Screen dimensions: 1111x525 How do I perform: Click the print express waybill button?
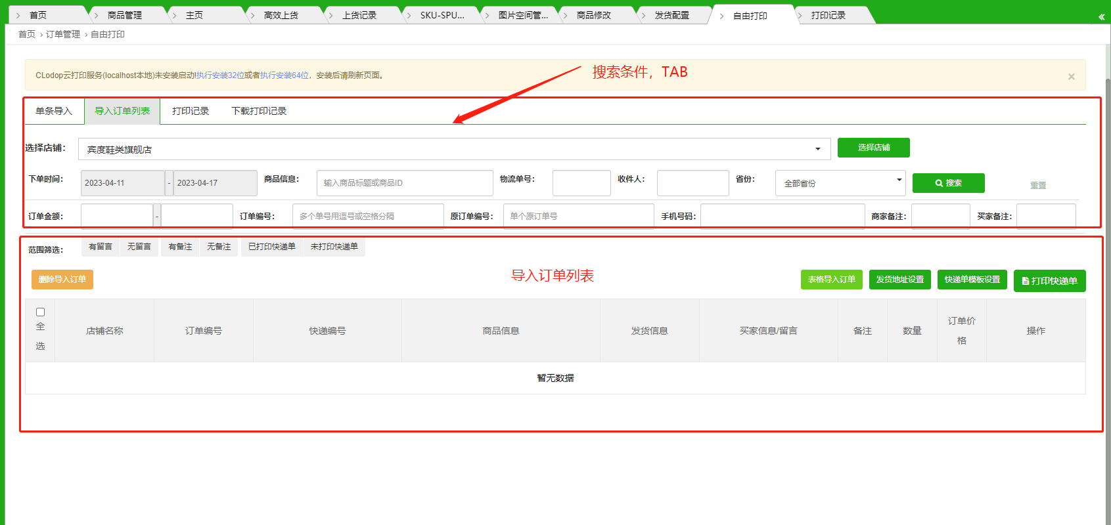pos(1049,281)
